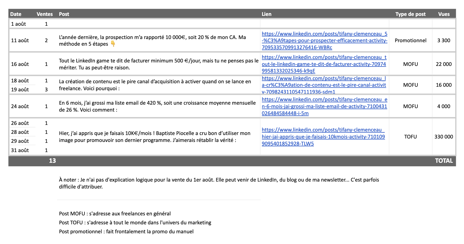The height and width of the screenshot is (244, 464).
Task: Click the '1 août' date cell
Action: tap(19, 24)
